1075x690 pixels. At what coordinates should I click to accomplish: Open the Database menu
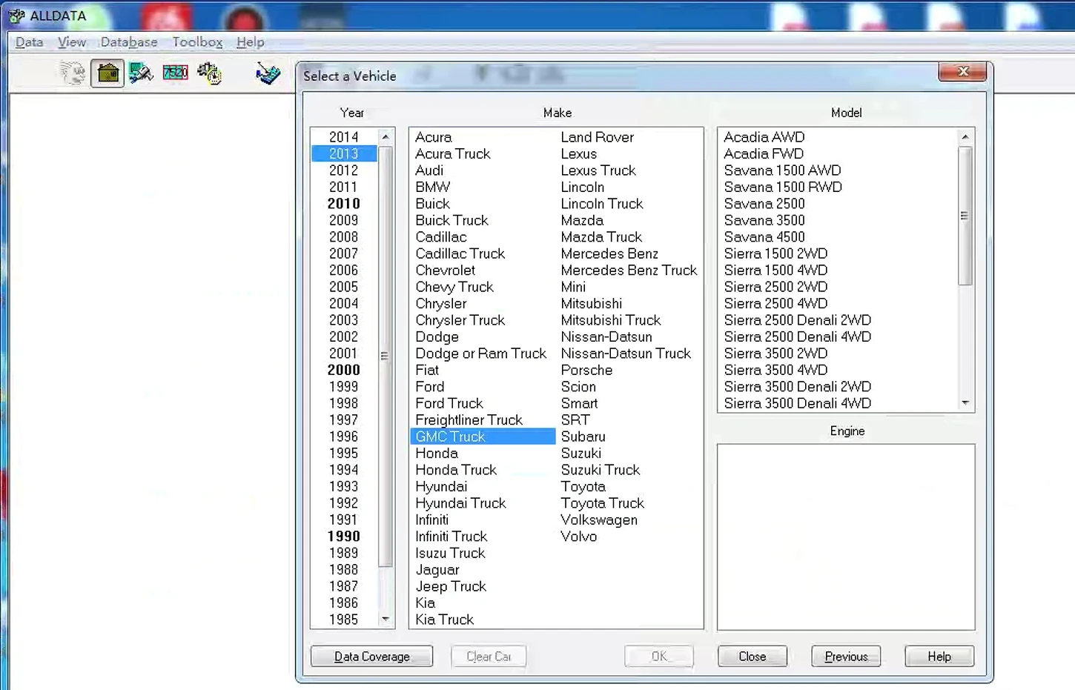pyautogui.click(x=129, y=42)
